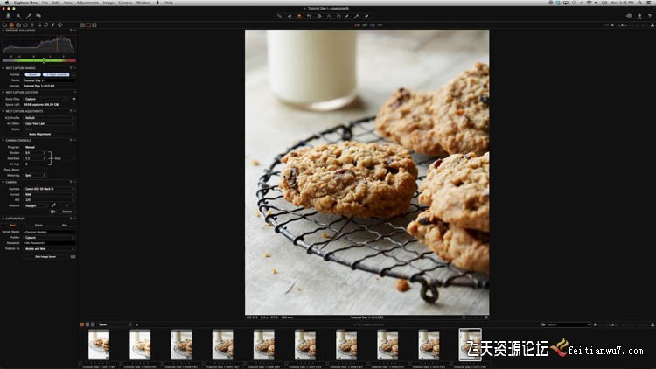Toggle the image server status switch
This screenshot has width=656, height=369.
click(73, 256)
